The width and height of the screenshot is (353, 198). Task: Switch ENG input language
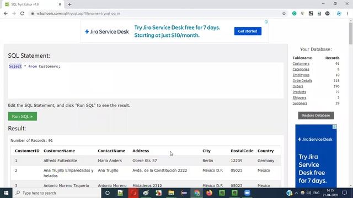(316, 193)
